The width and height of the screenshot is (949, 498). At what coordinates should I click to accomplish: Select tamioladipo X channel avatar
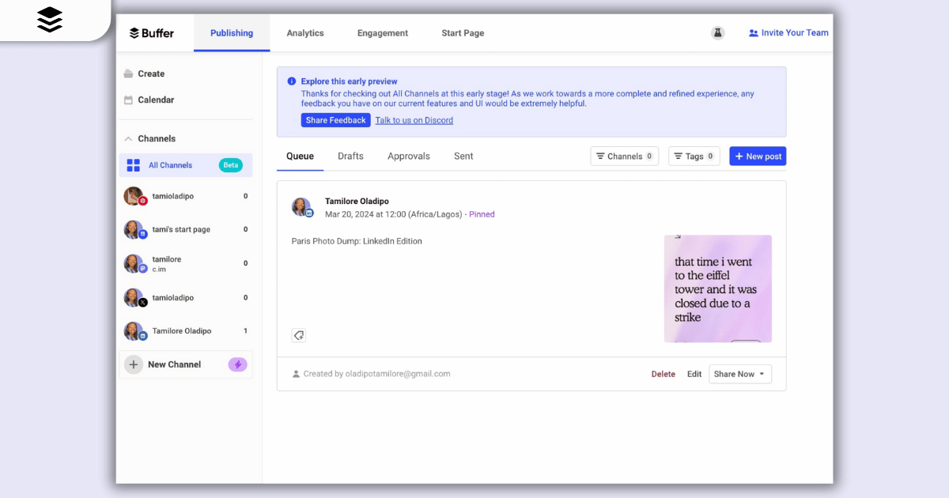(x=134, y=297)
